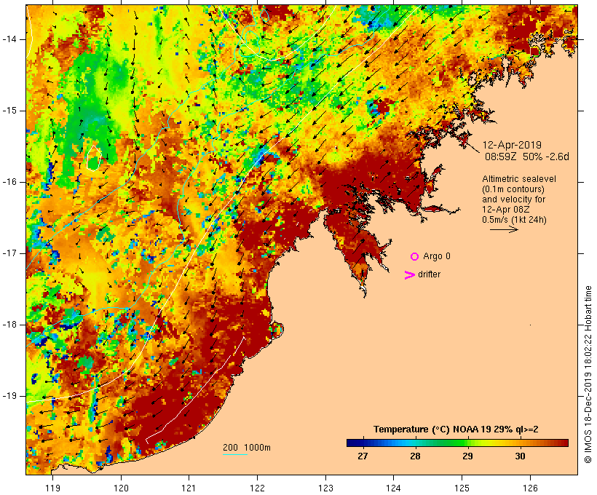597x495 pixels.
Task: Click the 'Altimetric sealevel' label
Action: tap(519, 179)
